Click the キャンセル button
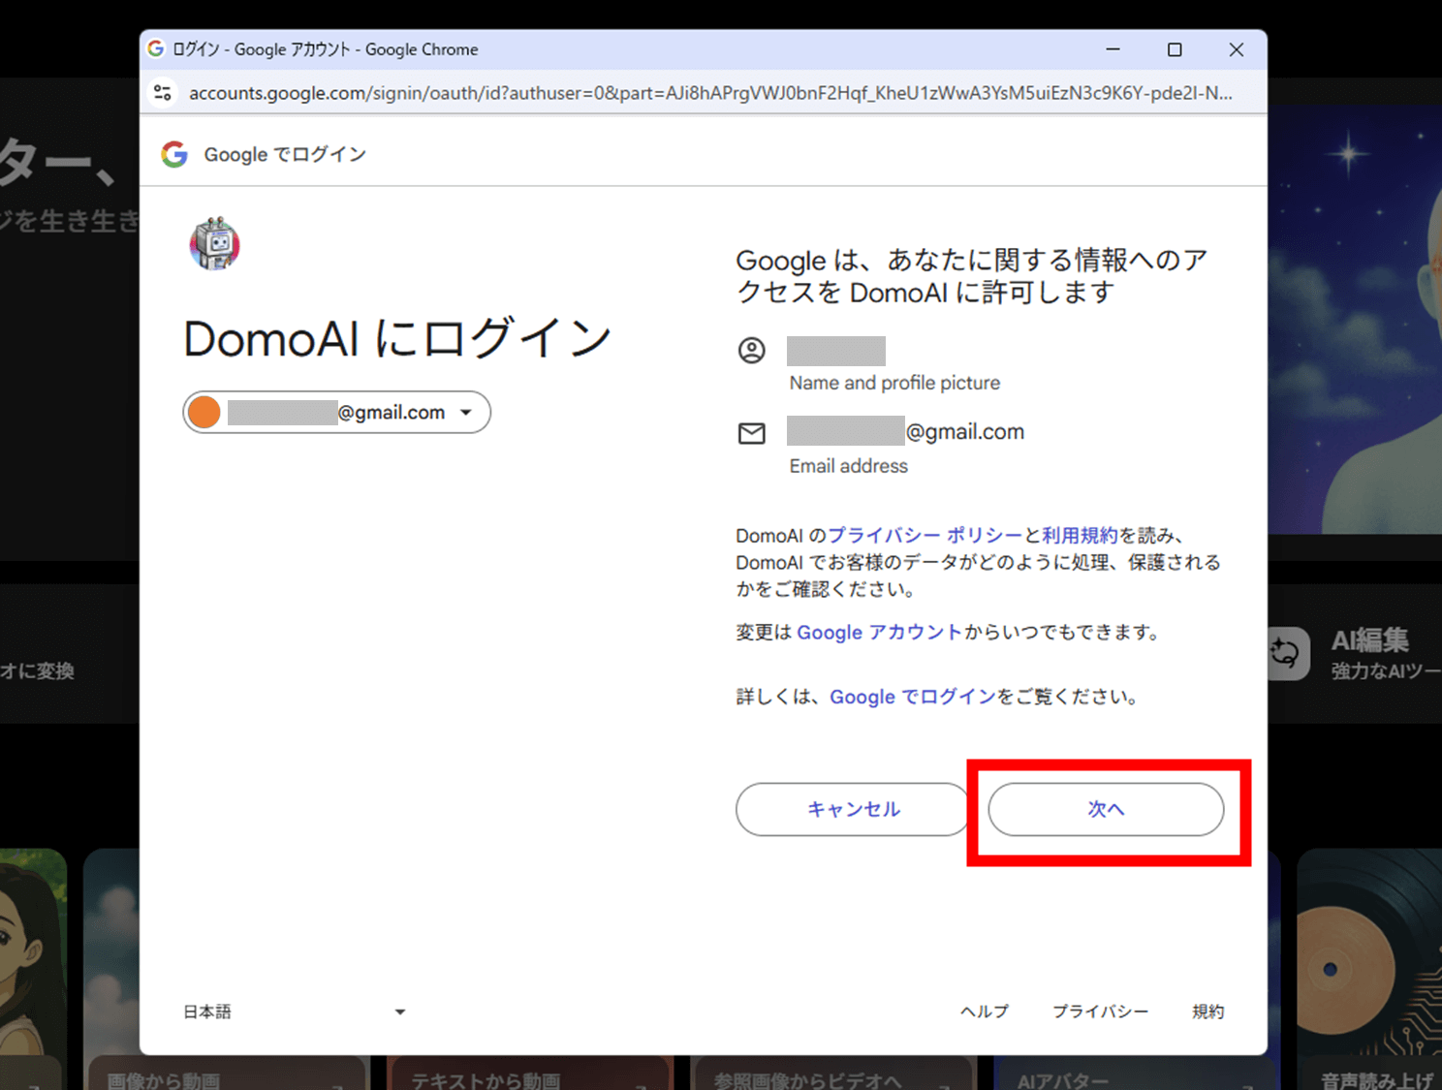This screenshot has width=1442, height=1090. pos(853,809)
